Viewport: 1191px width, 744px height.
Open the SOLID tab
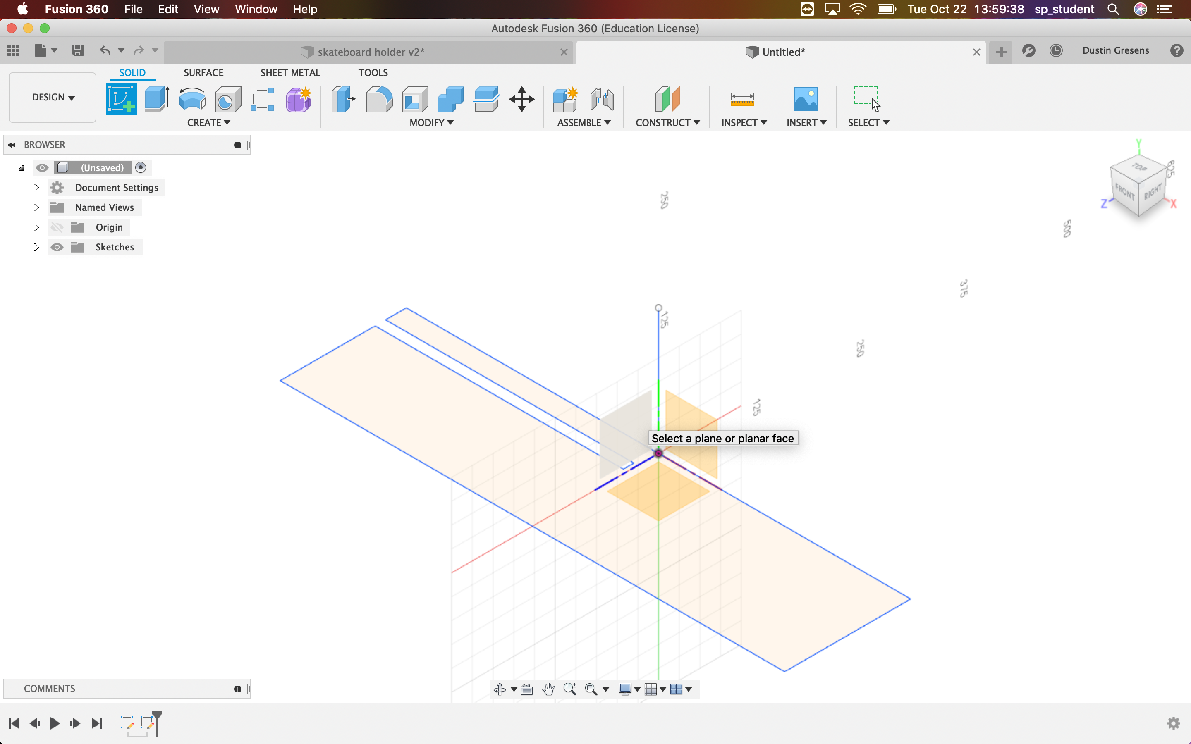(131, 73)
